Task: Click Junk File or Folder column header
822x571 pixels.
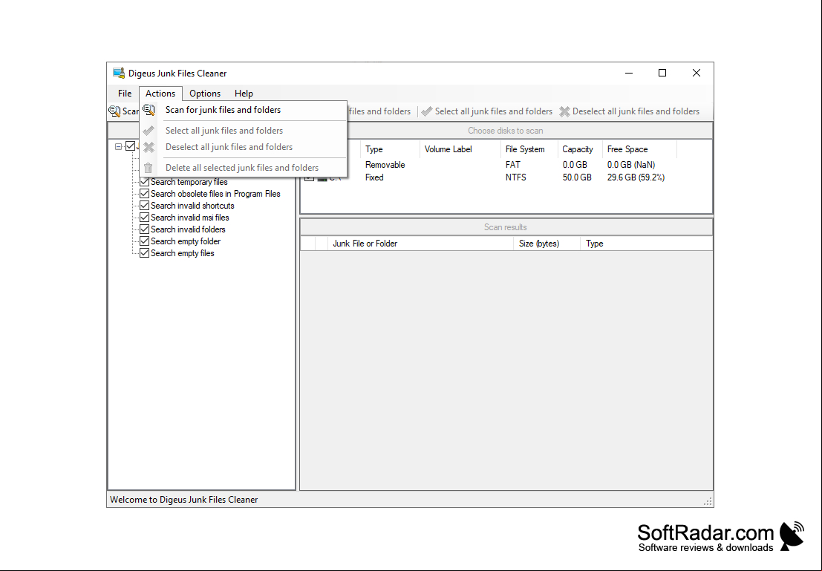Action: (x=420, y=244)
